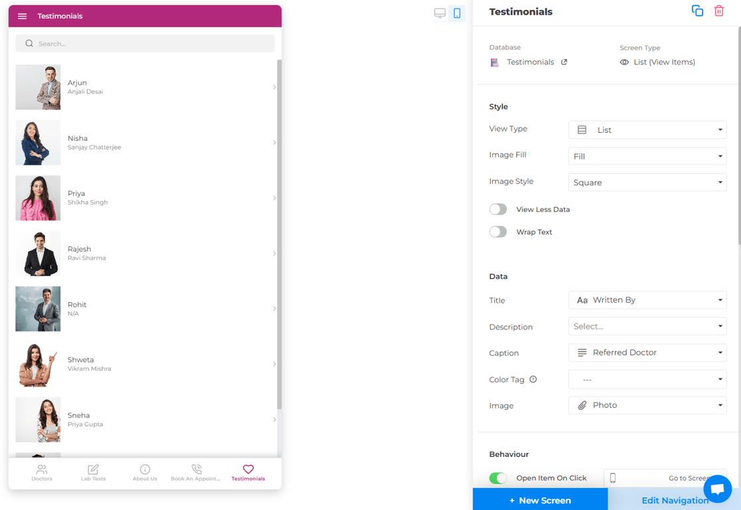Toggle Wrap Text switch
741x510 pixels.
pyautogui.click(x=498, y=232)
